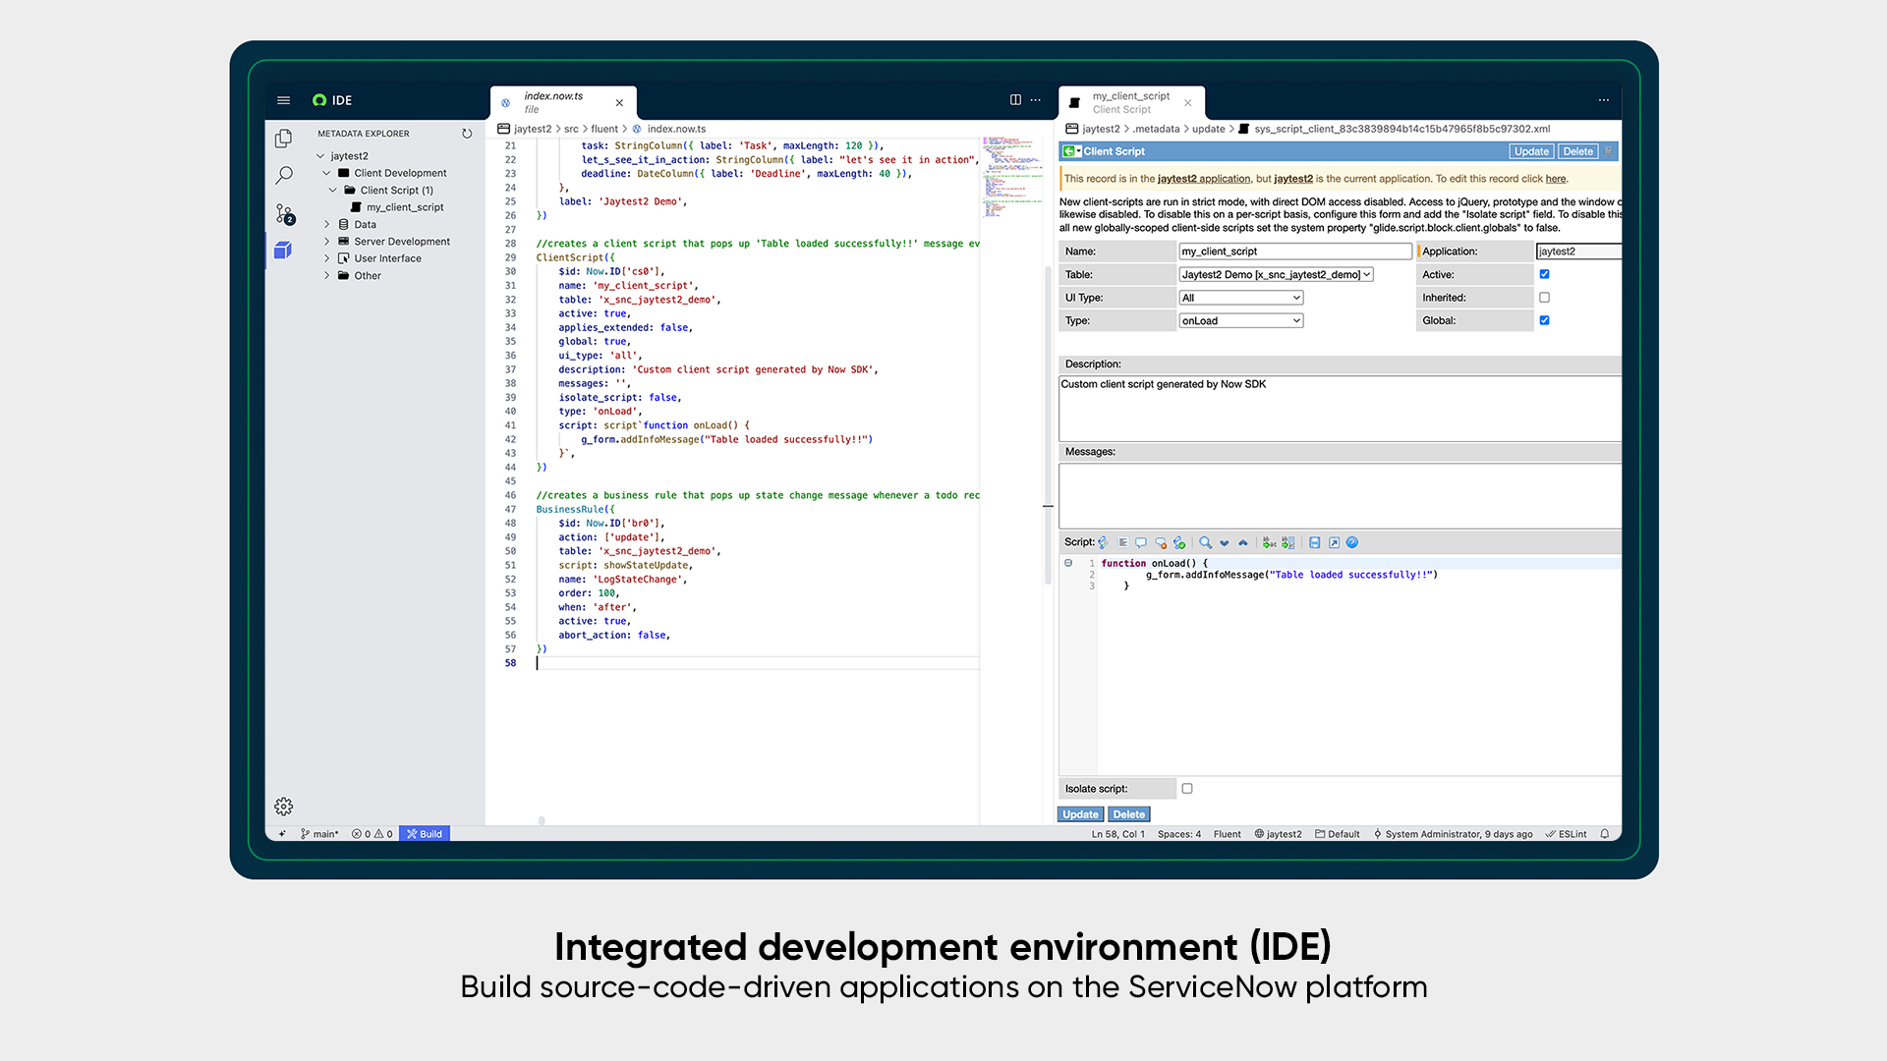Viewport: 1887px width, 1061px height.
Task: Uncheck the Active checkbox
Action: 1544,274
